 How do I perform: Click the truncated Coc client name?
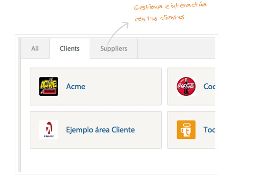click(x=209, y=86)
